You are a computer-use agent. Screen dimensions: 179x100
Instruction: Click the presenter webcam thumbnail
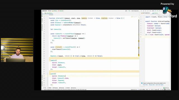(17, 50)
